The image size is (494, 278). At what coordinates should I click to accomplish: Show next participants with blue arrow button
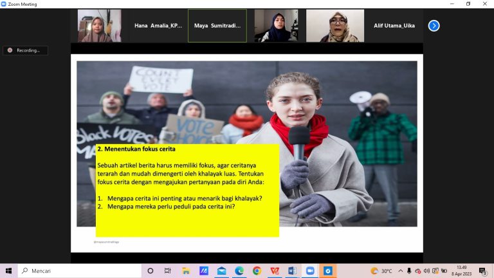point(434,26)
